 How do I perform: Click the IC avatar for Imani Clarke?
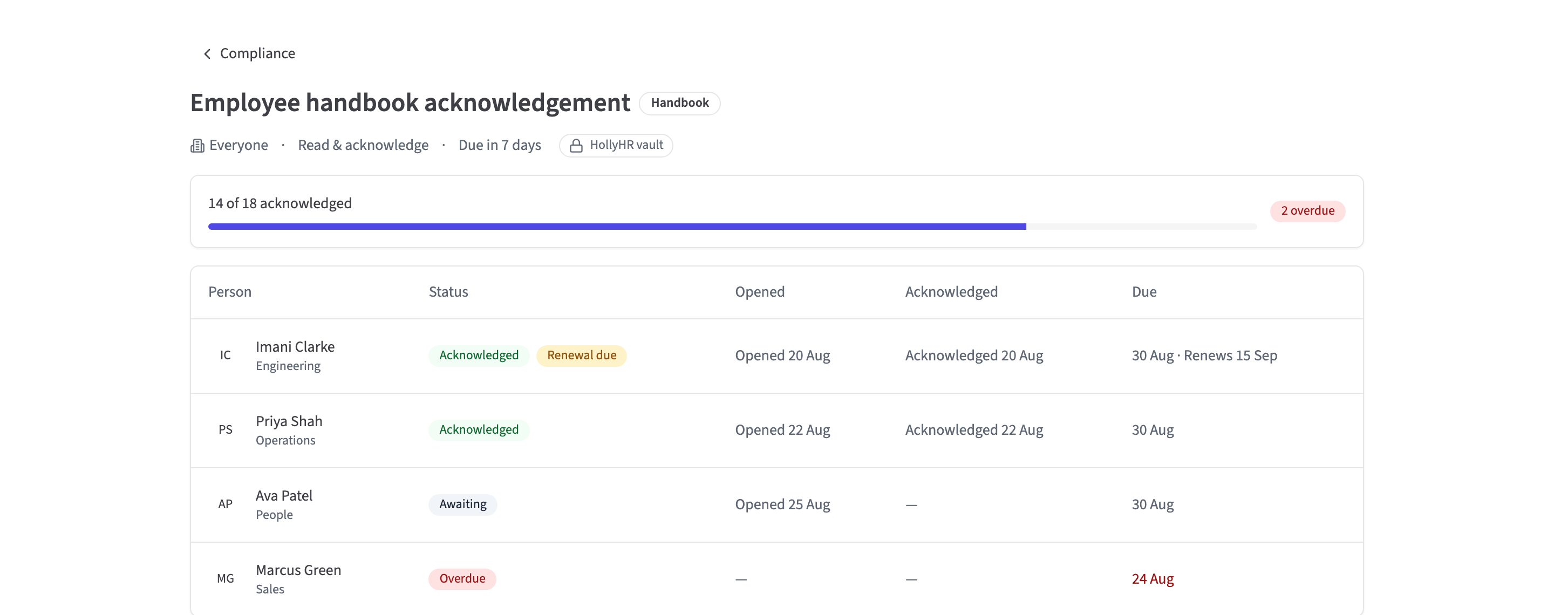pos(225,356)
